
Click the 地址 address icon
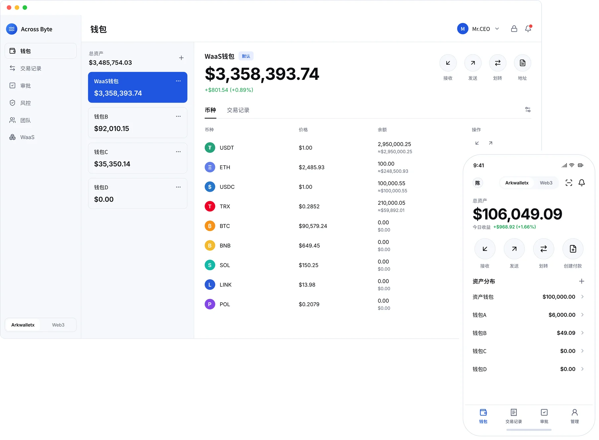[522, 63]
